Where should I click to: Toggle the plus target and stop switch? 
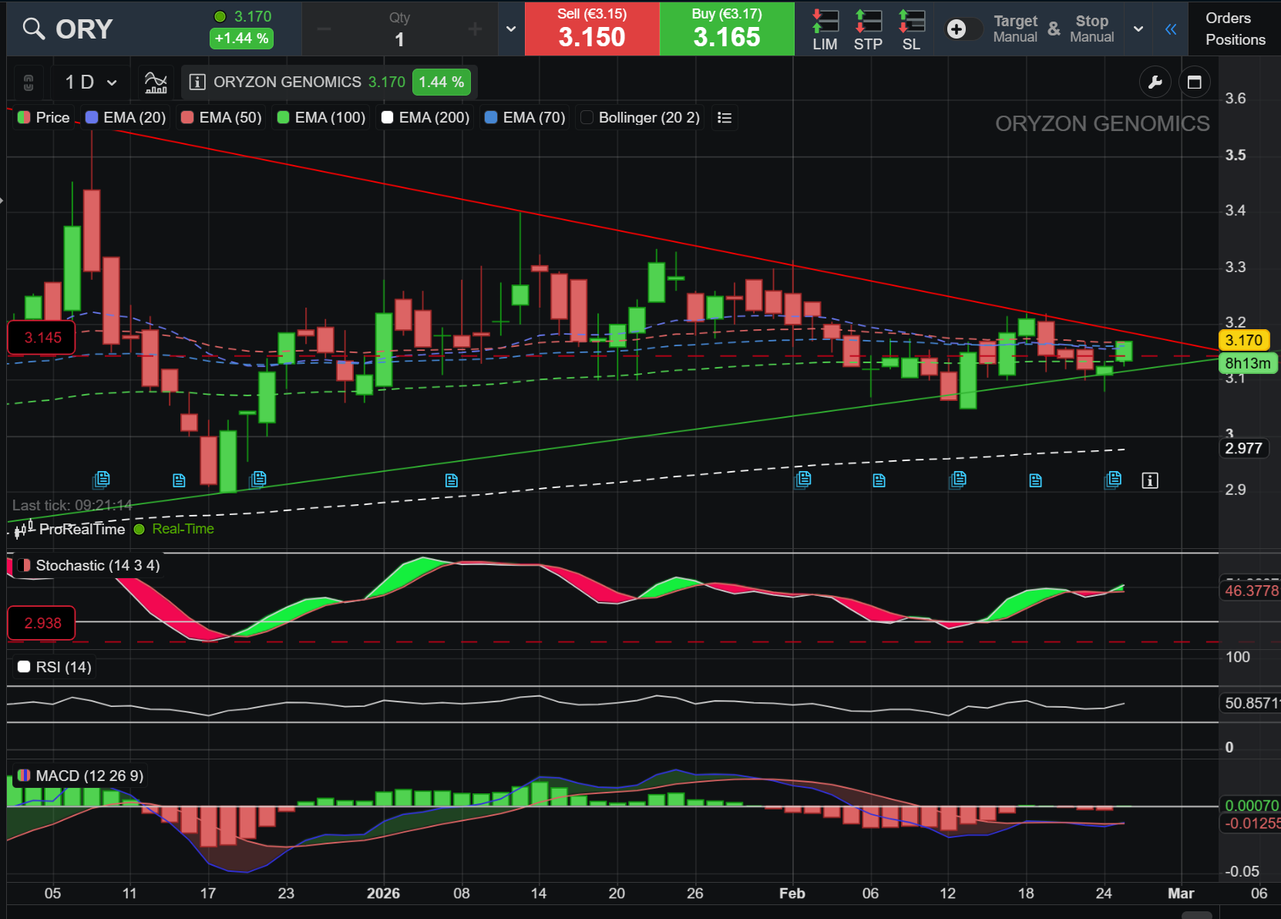(963, 29)
